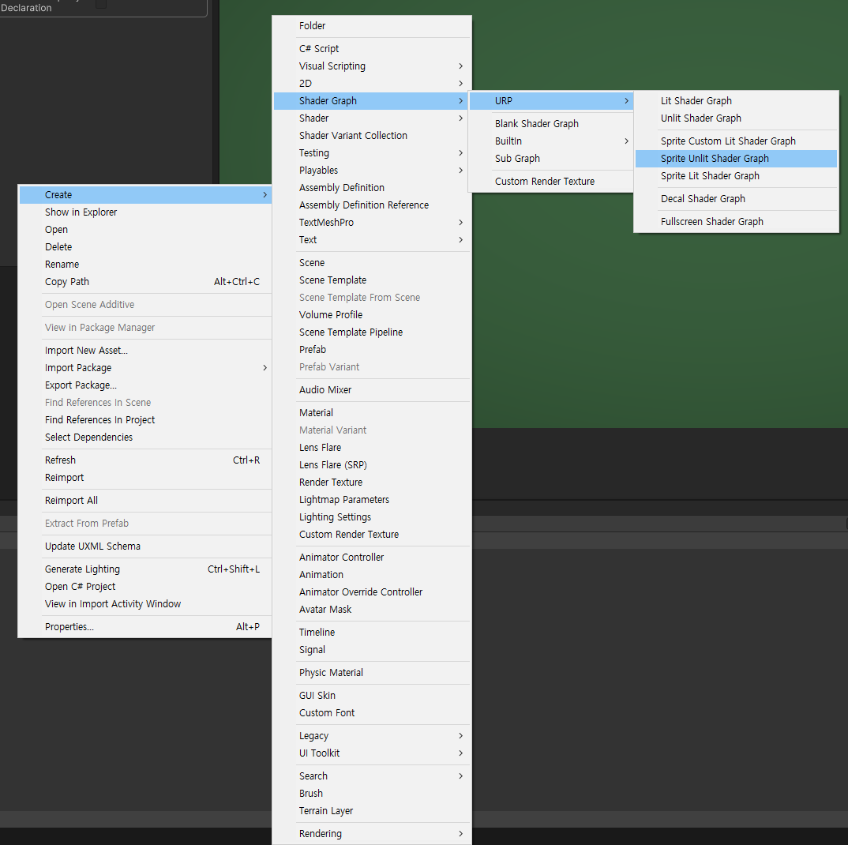Expand the Legacy submenu
848x845 pixels.
pyautogui.click(x=372, y=736)
